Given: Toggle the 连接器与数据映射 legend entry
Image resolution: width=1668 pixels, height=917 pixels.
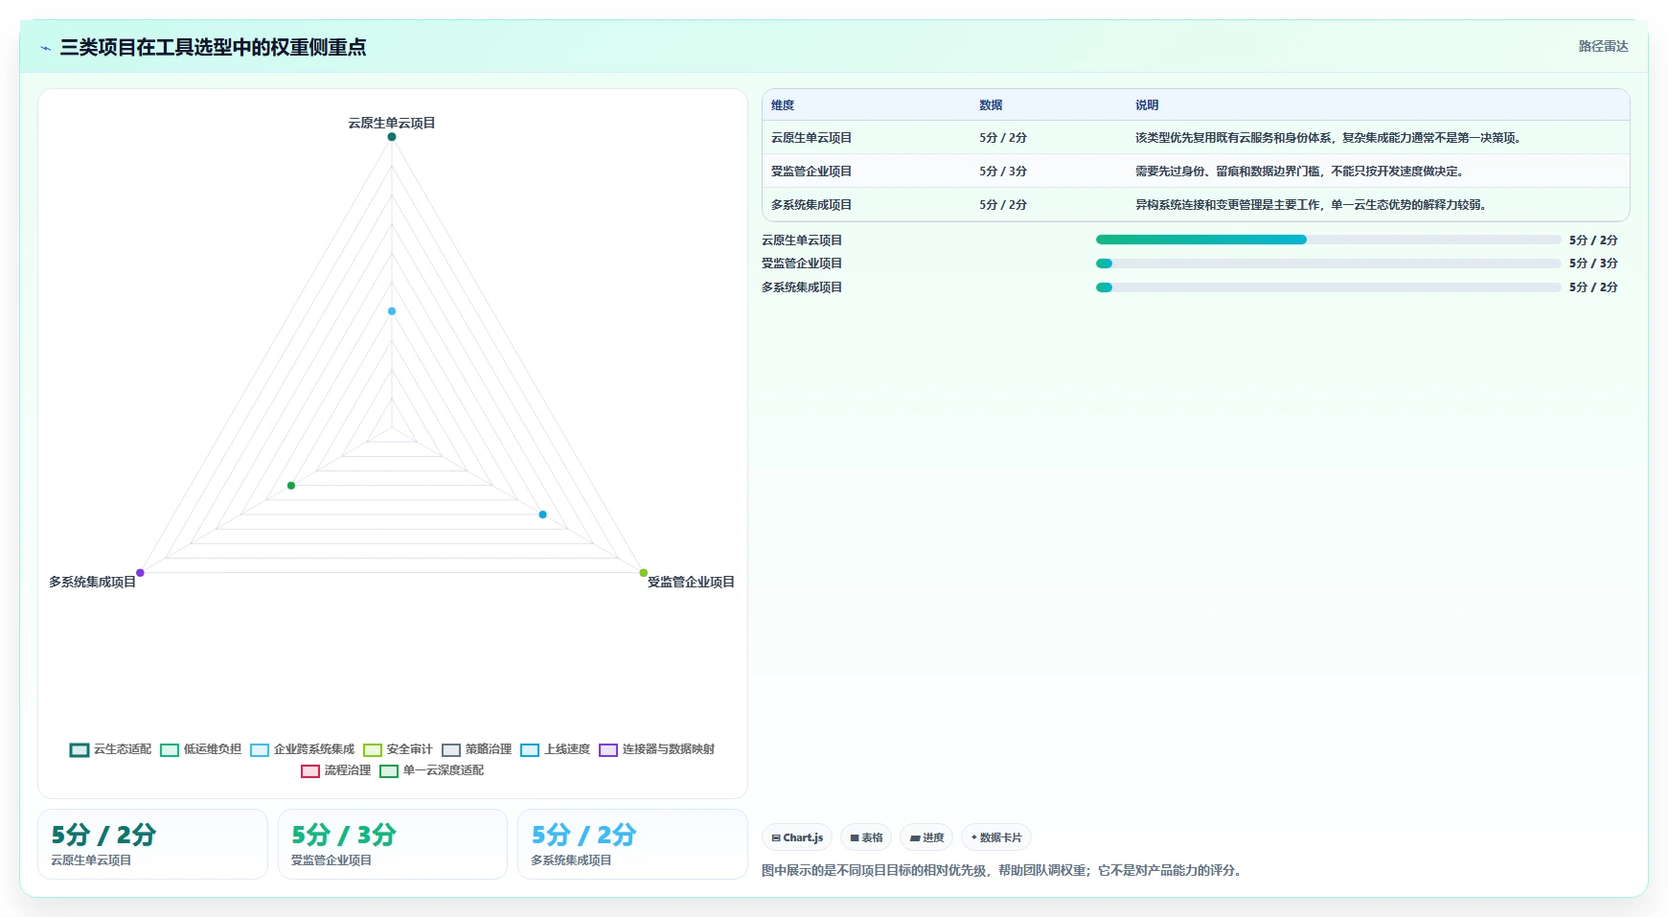Looking at the screenshot, I should [x=656, y=749].
